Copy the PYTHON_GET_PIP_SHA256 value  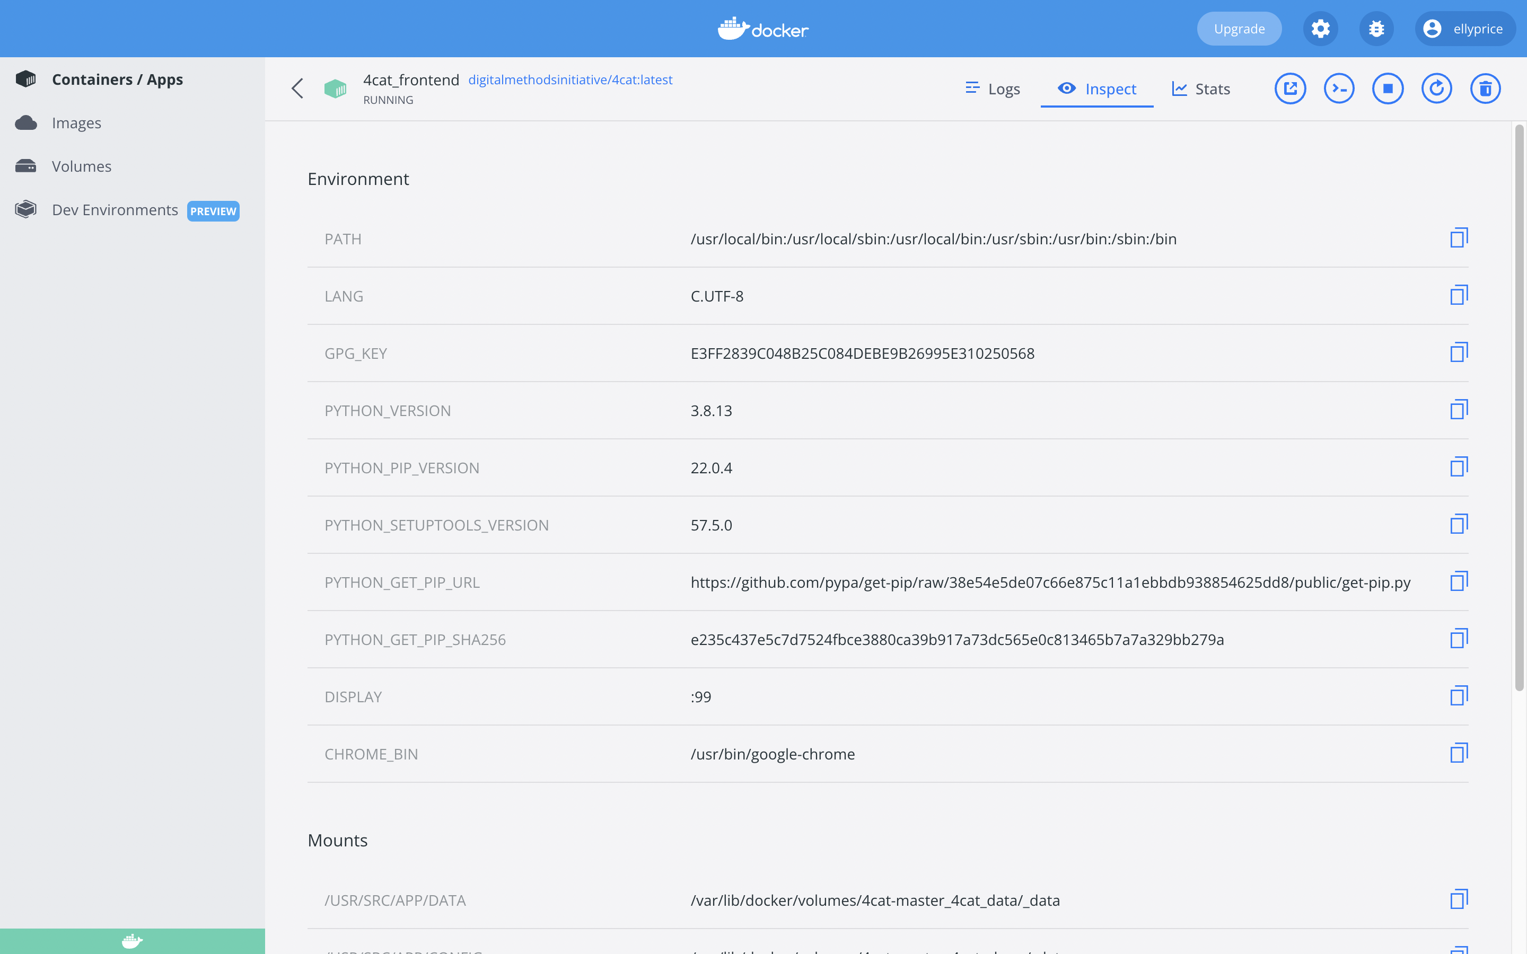(1458, 638)
